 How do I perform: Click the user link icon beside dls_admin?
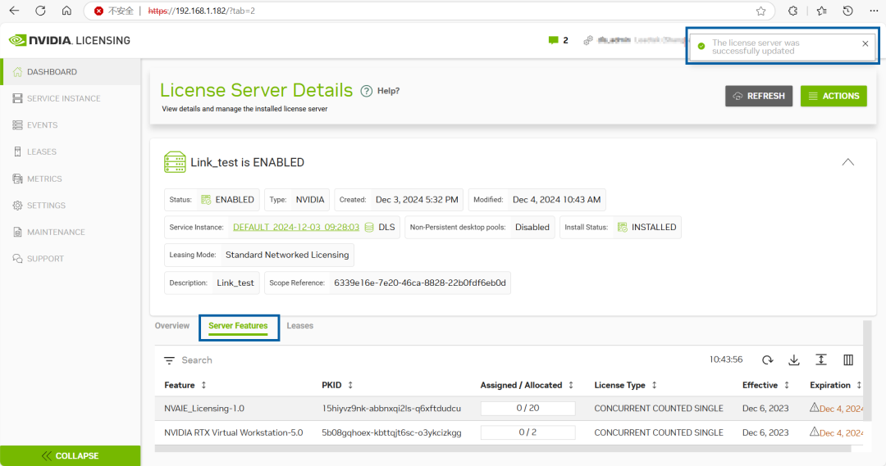[588, 40]
